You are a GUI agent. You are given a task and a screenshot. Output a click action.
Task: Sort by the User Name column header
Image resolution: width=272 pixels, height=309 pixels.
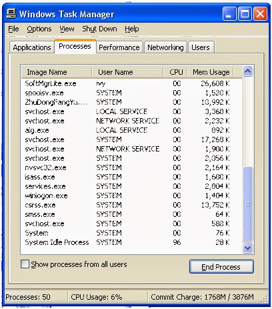127,72
